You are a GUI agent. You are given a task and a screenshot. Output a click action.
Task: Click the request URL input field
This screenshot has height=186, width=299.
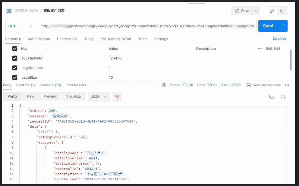[x=148, y=26]
